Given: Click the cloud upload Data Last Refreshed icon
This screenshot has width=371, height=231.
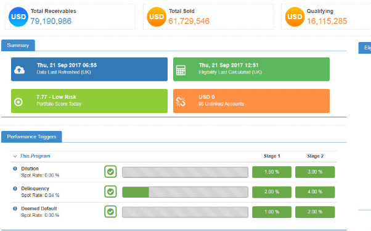Looking at the screenshot, I should [x=19, y=70].
